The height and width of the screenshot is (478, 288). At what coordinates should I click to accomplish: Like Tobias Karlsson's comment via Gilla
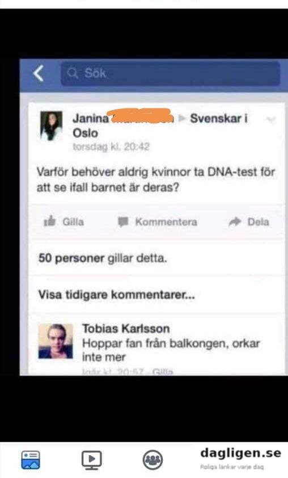pyautogui.click(x=163, y=372)
